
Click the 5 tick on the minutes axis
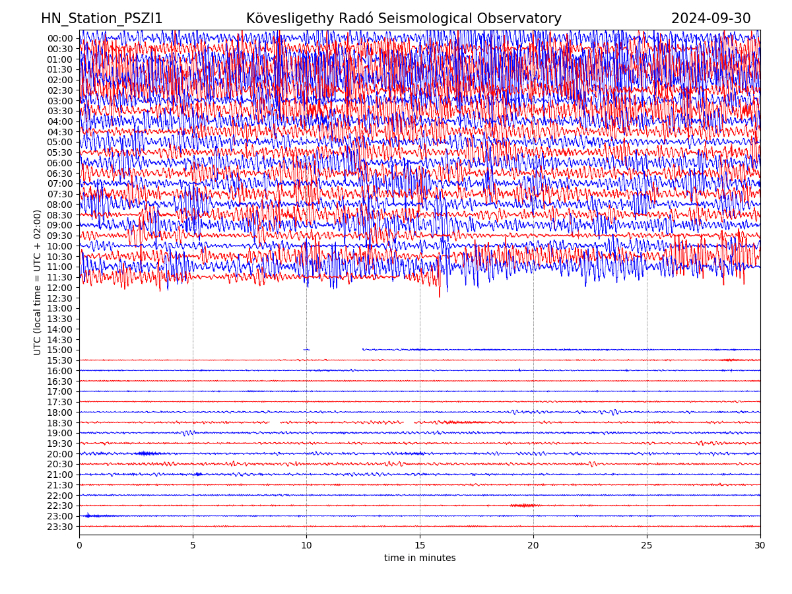click(x=193, y=545)
